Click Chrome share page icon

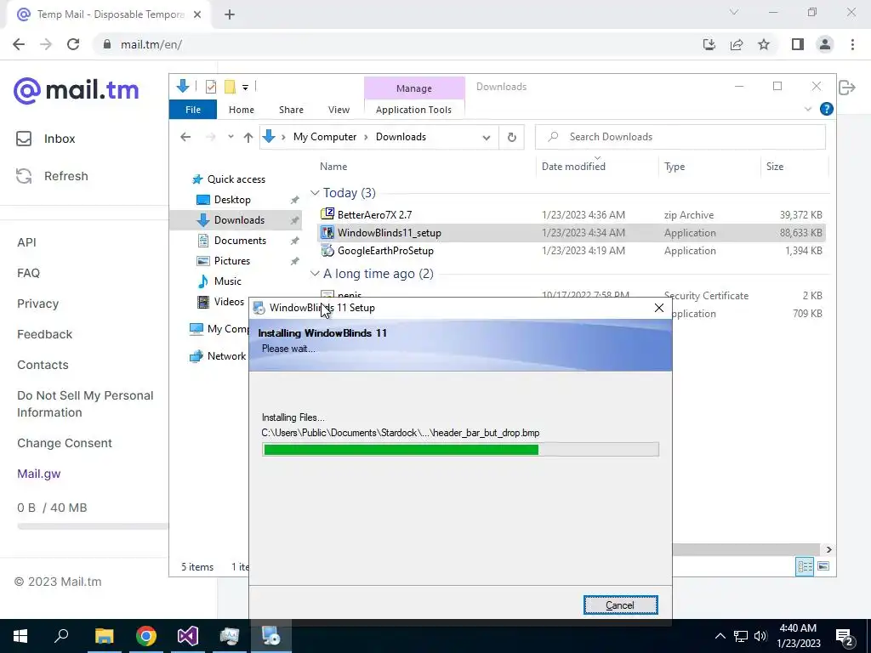pos(737,44)
